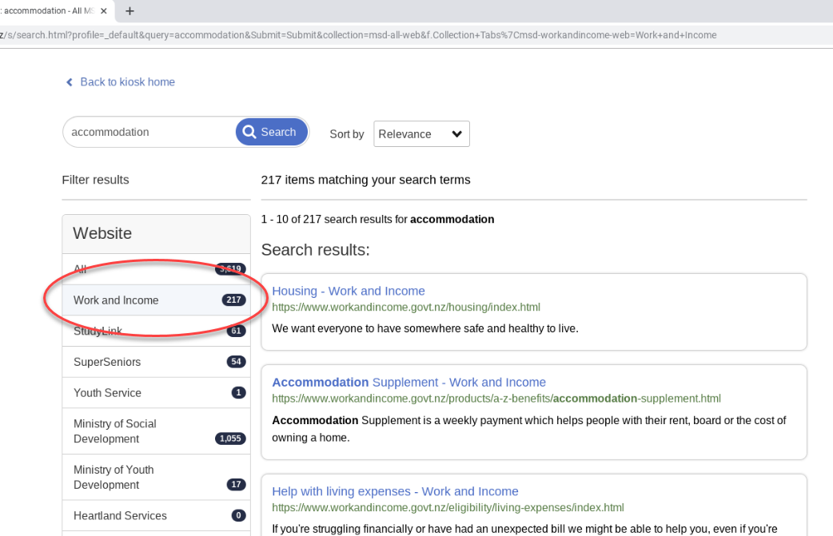The height and width of the screenshot is (536, 833).
Task: Click the 17 count badge
Action: coord(237,484)
